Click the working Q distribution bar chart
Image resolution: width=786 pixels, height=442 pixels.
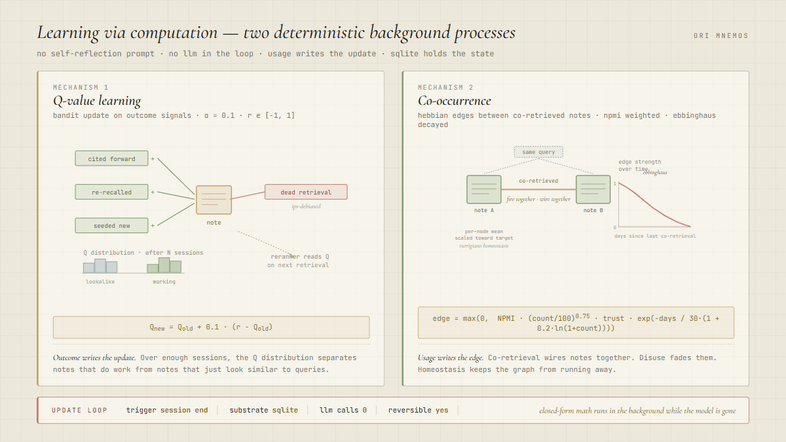click(x=164, y=266)
